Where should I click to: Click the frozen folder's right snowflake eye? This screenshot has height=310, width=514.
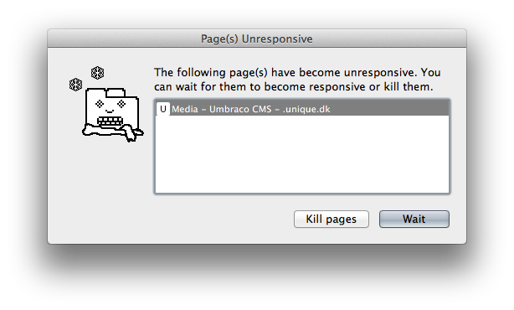pos(121,104)
